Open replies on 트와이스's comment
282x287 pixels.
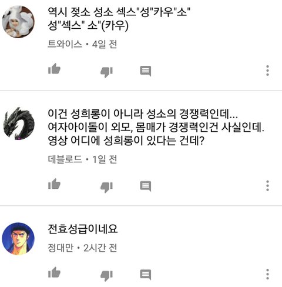(146, 71)
